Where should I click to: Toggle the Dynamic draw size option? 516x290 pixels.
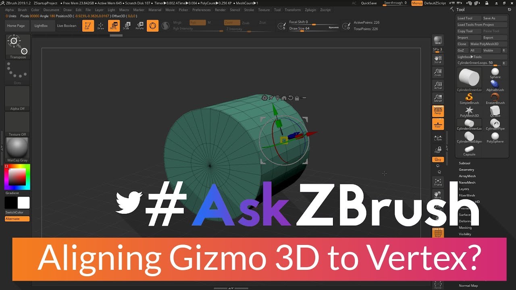pos(333,27)
